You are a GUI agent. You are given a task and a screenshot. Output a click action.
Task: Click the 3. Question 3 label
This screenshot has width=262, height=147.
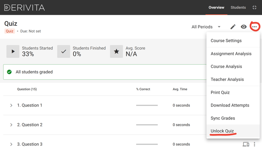[x=30, y=144]
